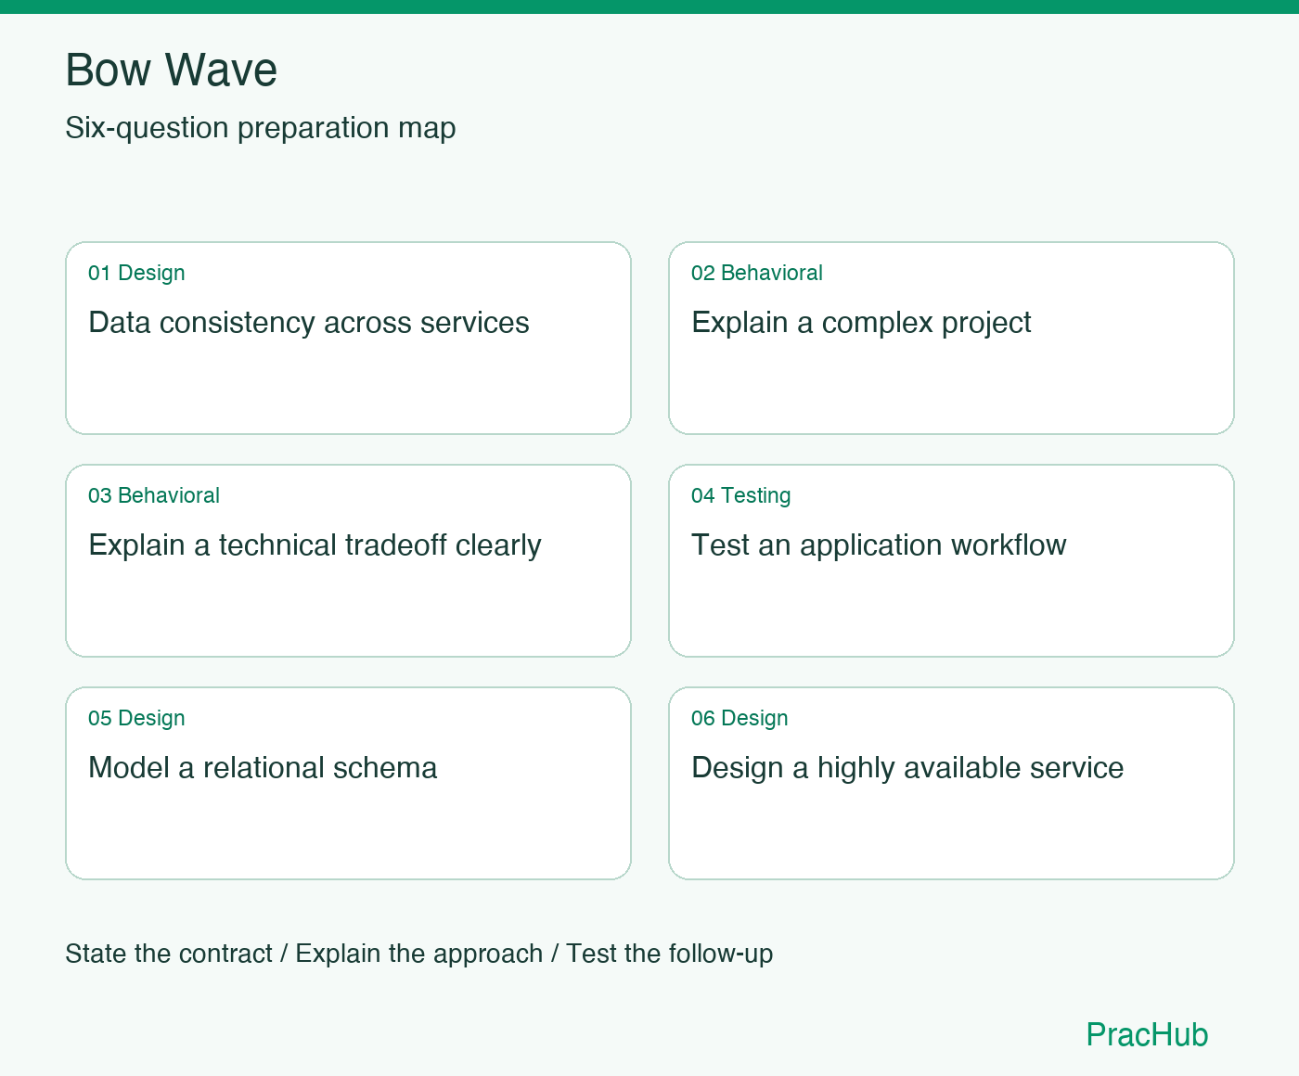Click 'Model a relational schema' text
Screen dimensions: 1299x1076
click(263, 767)
